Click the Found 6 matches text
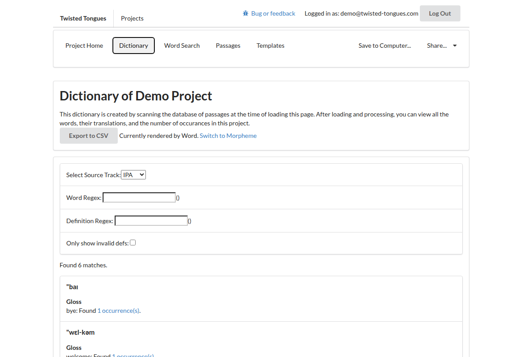This screenshot has width=522, height=357. tap(83, 265)
